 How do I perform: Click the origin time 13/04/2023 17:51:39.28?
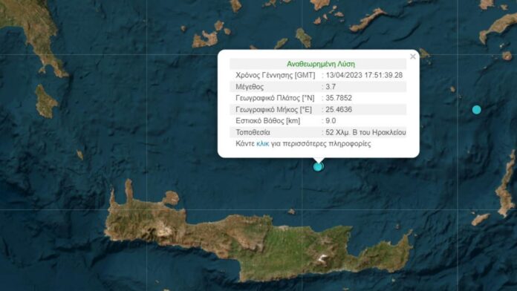click(364, 75)
